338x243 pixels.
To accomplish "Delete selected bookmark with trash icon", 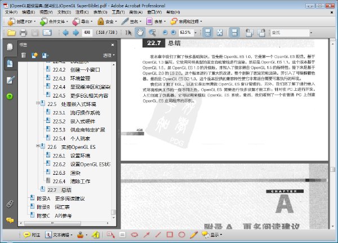I will tap(24, 55).
